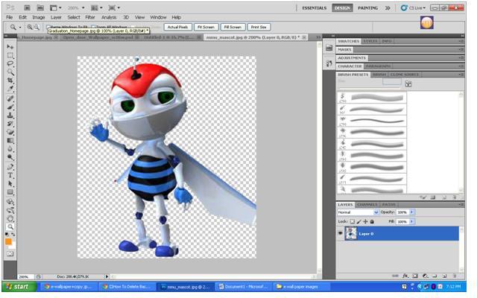This screenshot has height=298, width=477.
Task: Toggle lock transparent pixels
Action: 353,221
